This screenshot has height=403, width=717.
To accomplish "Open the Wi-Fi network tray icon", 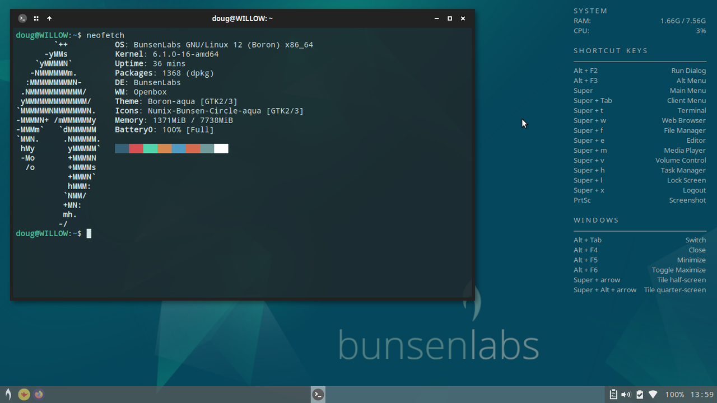I will coord(653,395).
